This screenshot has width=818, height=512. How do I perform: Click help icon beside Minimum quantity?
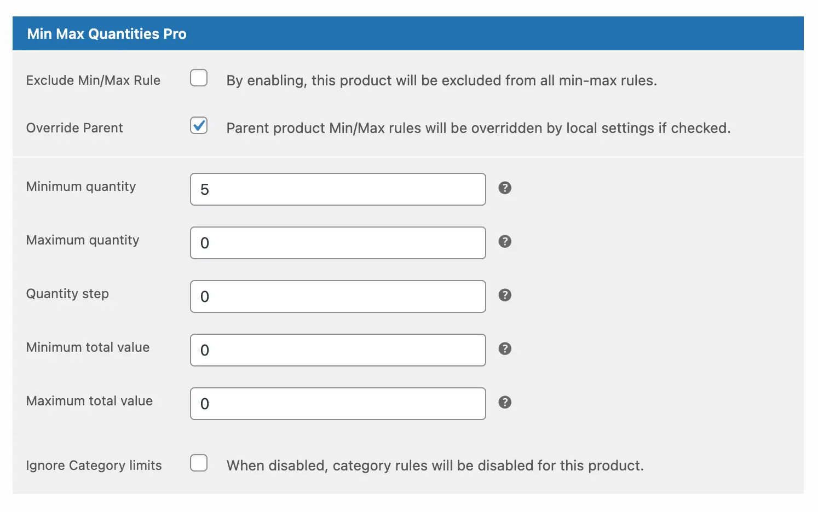pyautogui.click(x=505, y=188)
